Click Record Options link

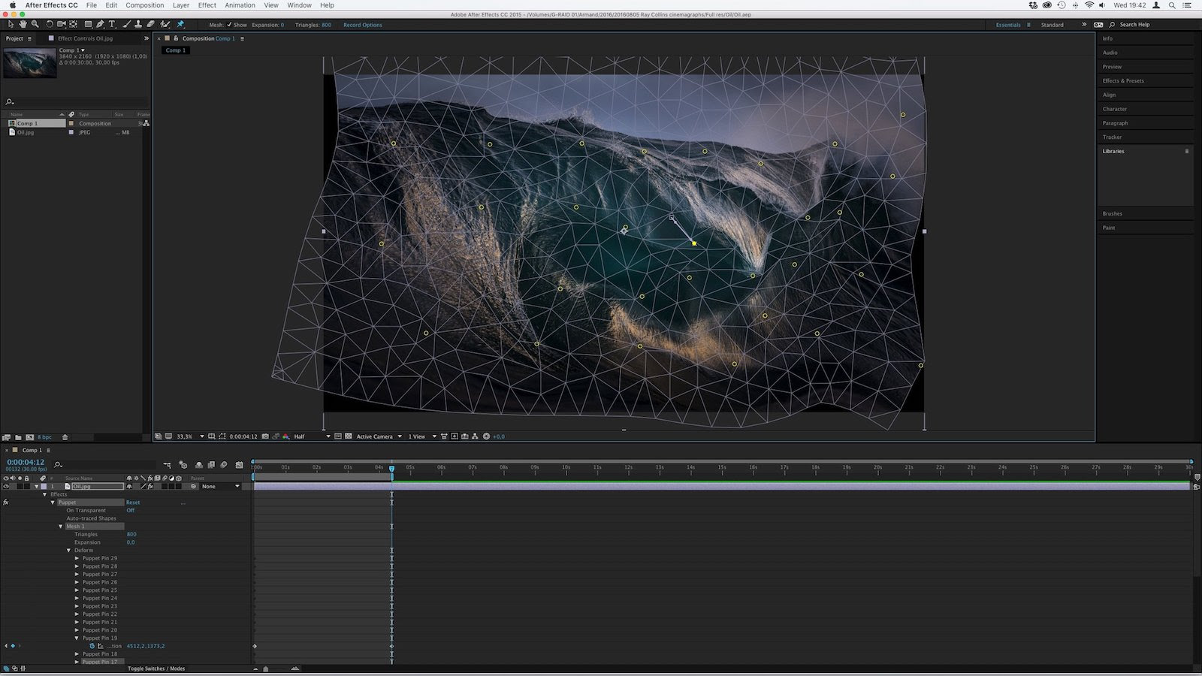[x=362, y=25]
